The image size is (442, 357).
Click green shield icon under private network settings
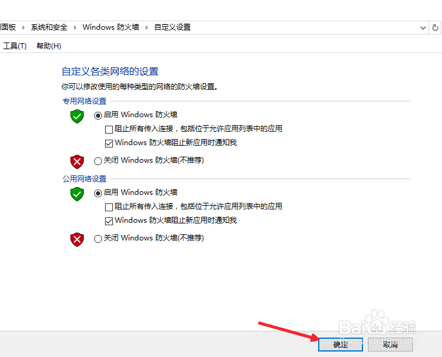(77, 116)
